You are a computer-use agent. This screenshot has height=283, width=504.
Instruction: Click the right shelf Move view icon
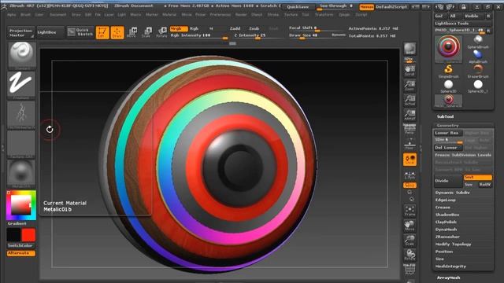[409, 226]
